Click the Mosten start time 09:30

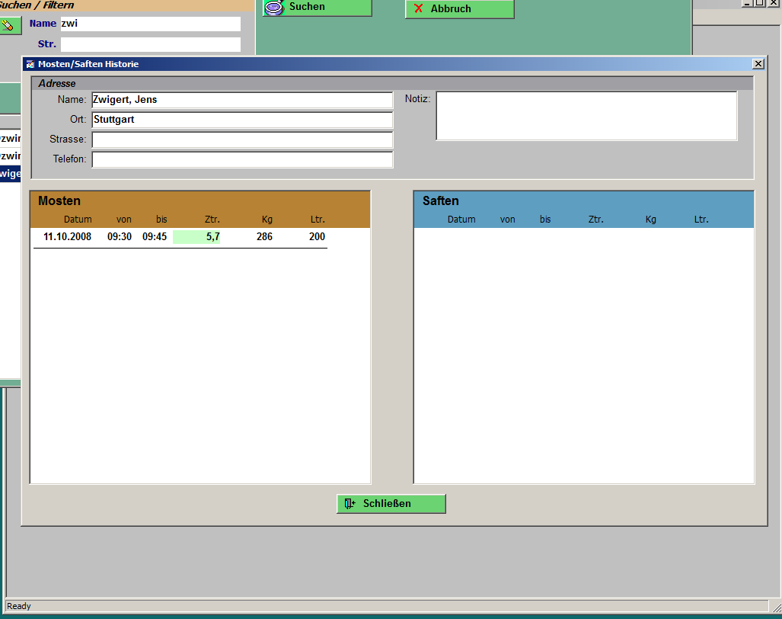point(119,237)
